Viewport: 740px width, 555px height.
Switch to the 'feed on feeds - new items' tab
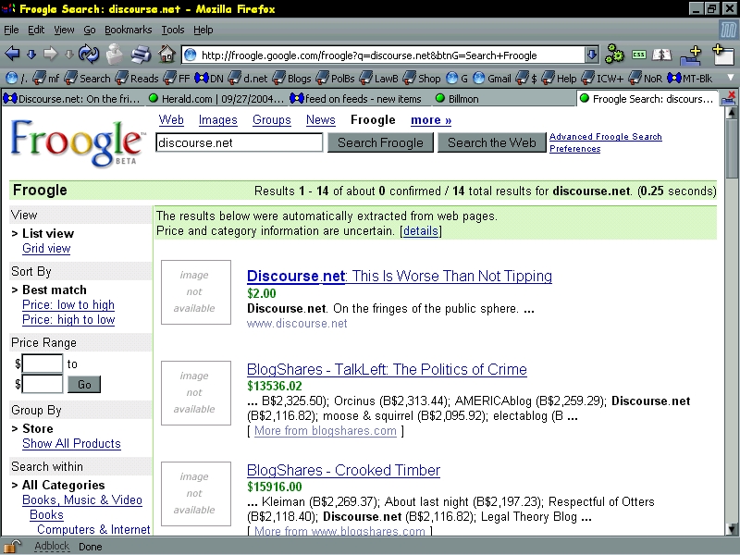click(359, 99)
